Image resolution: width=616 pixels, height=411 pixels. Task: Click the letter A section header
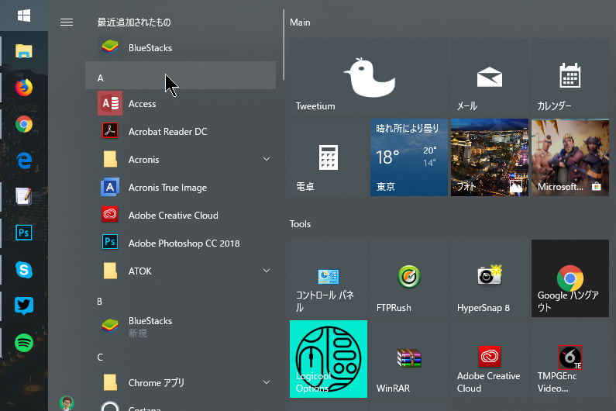[x=181, y=75]
